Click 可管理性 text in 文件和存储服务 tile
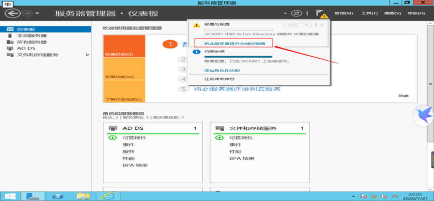 [x=241, y=138]
